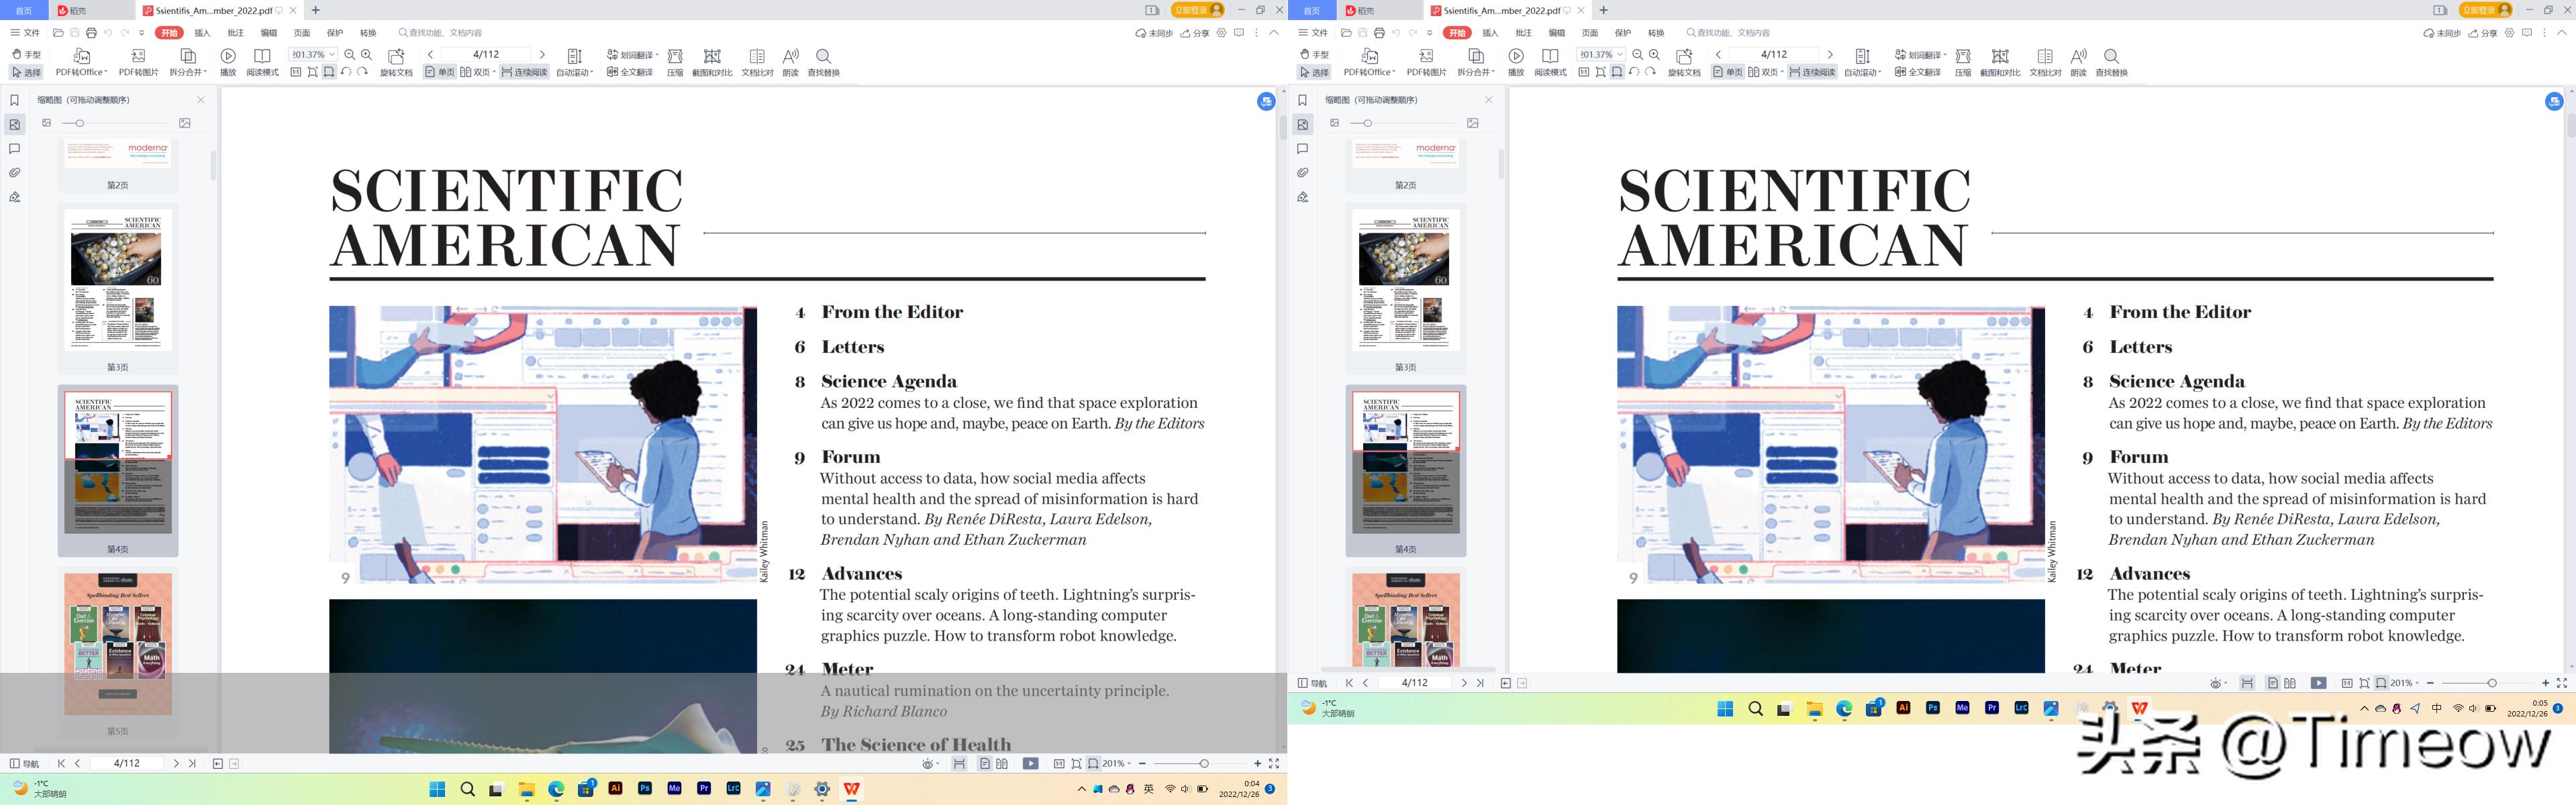Click thumbnail size slider in left window panel
2576x805 pixels.
(x=80, y=123)
